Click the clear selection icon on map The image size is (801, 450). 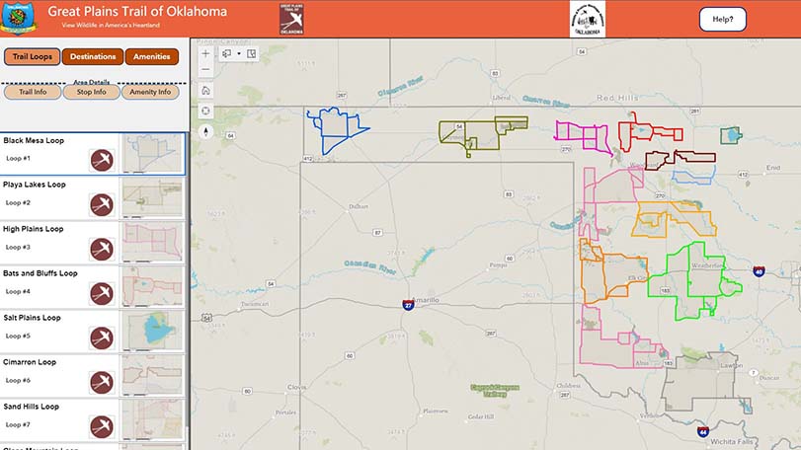252,53
